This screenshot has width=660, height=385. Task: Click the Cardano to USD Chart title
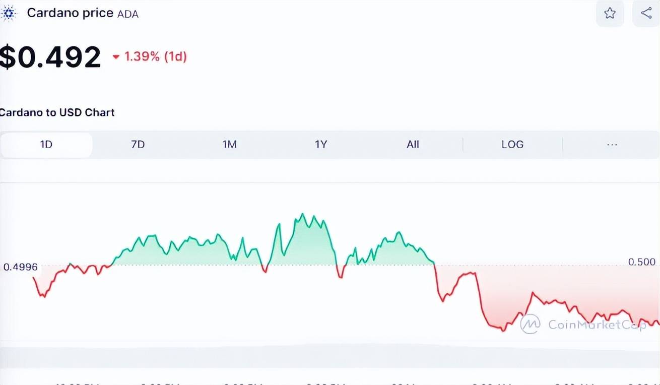click(x=57, y=112)
